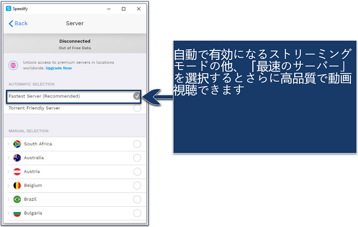Expand the South Africa server list
The height and width of the screenshot is (227, 358).
click(8, 144)
